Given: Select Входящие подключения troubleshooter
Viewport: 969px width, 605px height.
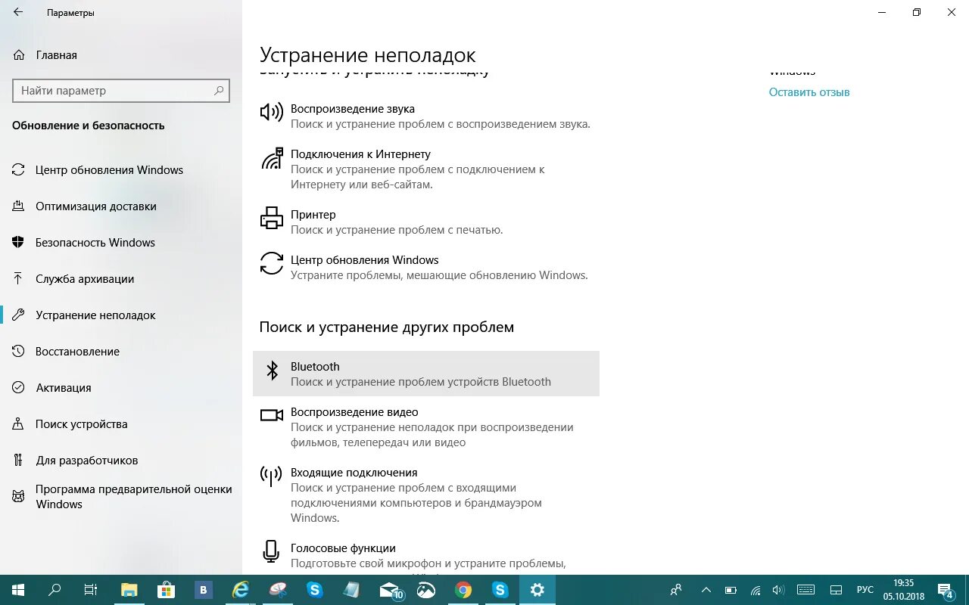Looking at the screenshot, I should tap(425, 495).
